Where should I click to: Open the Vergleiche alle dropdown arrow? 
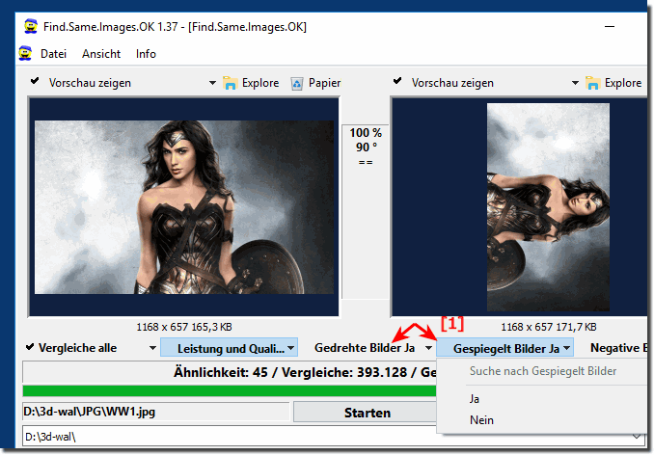152,347
